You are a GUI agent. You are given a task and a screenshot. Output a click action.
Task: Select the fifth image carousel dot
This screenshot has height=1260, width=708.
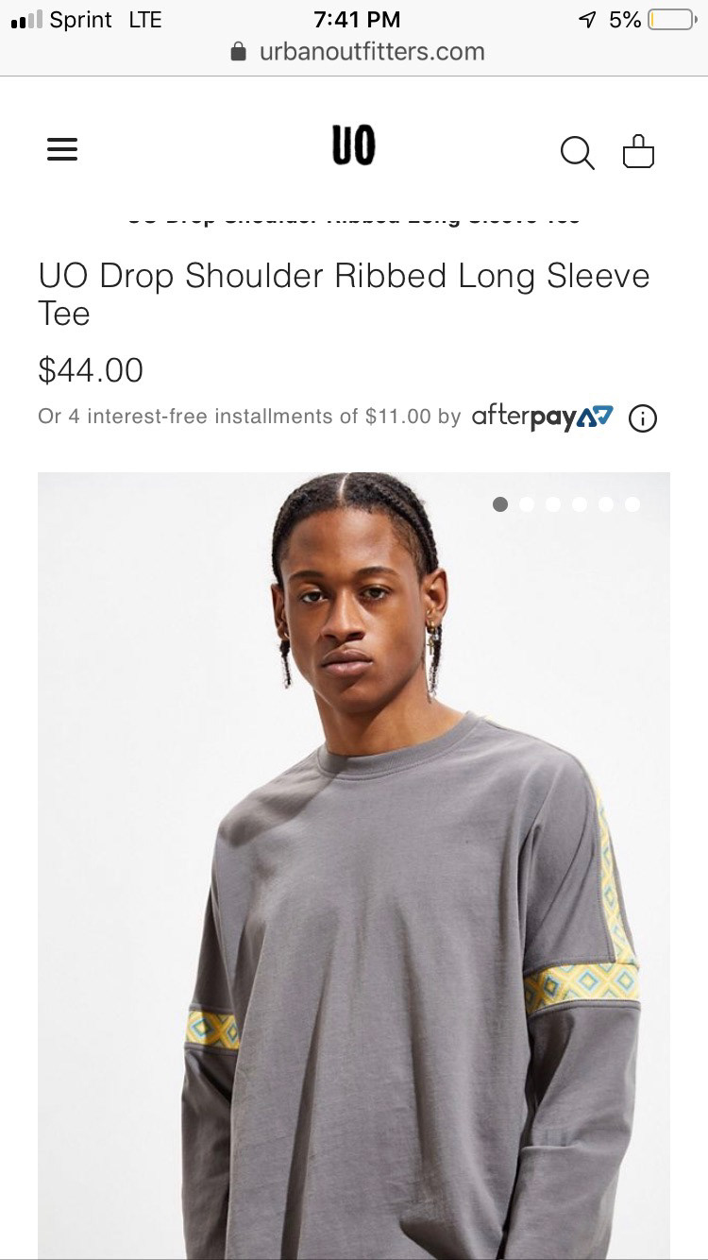click(606, 504)
